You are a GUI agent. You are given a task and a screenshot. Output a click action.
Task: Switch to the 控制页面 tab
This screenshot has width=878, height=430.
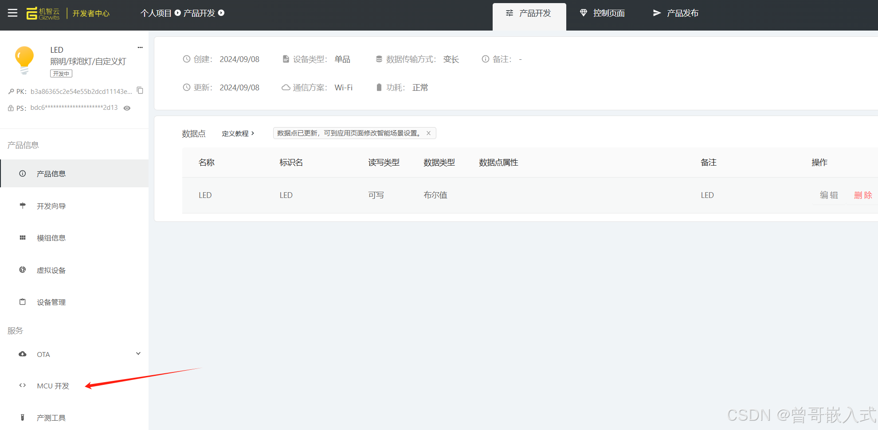[x=603, y=13]
